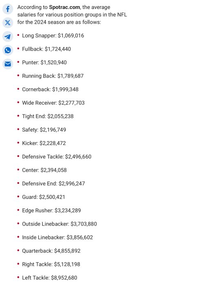The height and width of the screenshot is (286, 208).
Task: Click the Wide Receiver salary item
Action: pos(53,103)
